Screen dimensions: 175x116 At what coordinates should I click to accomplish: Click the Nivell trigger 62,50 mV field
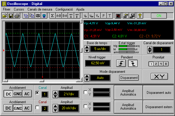click(x=98, y=63)
